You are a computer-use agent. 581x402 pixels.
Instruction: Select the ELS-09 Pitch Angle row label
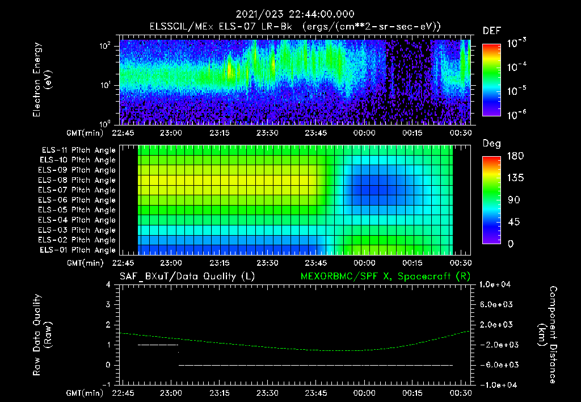click(77, 170)
